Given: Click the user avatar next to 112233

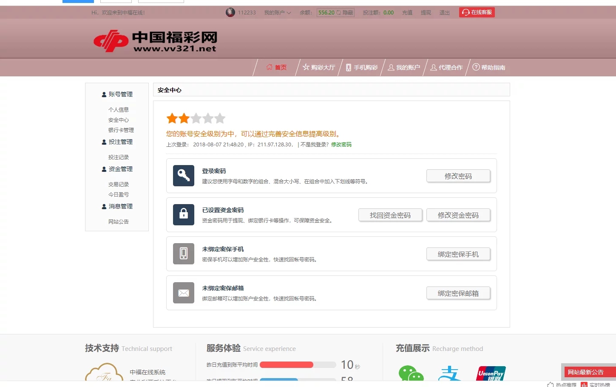Looking at the screenshot, I should pos(230,13).
